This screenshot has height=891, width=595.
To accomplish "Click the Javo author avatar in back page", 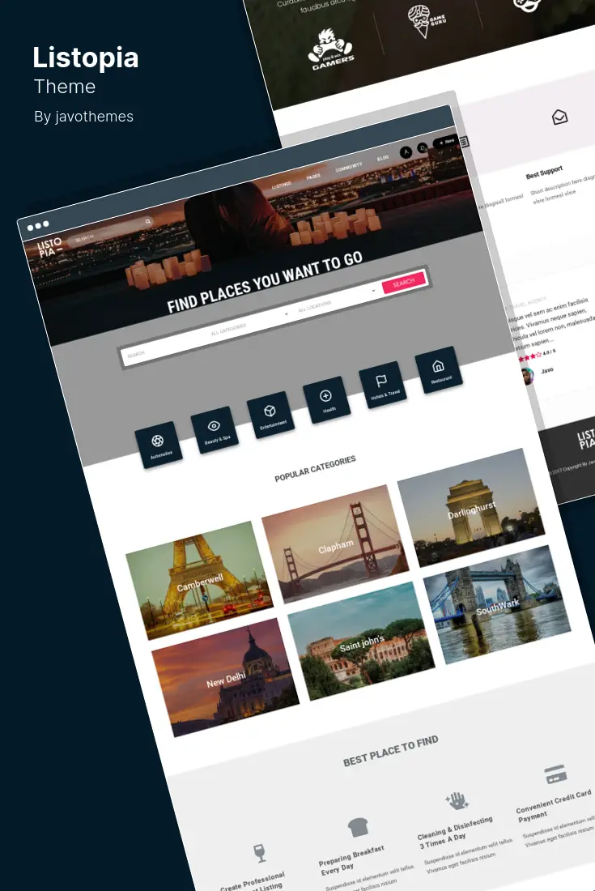I will click(x=527, y=376).
